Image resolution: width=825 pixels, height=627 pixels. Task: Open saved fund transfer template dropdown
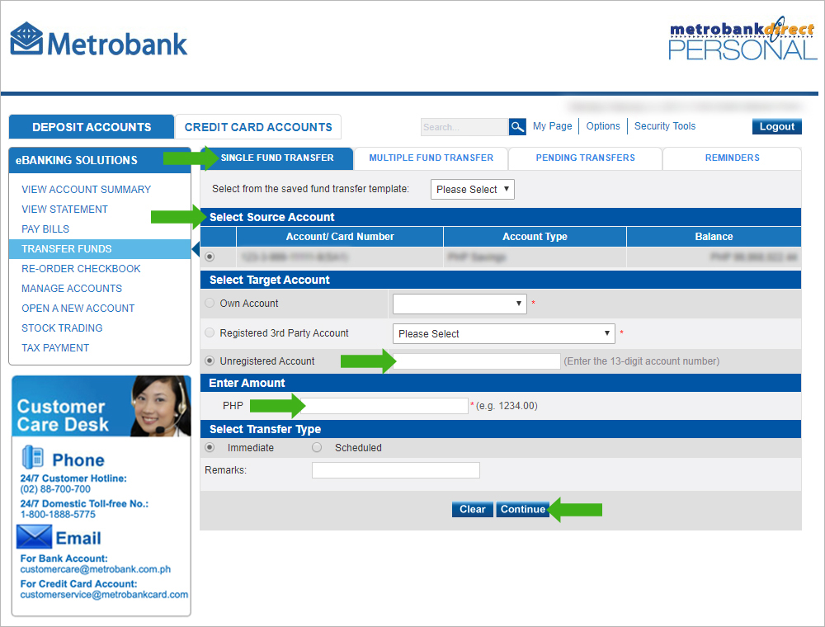click(473, 190)
